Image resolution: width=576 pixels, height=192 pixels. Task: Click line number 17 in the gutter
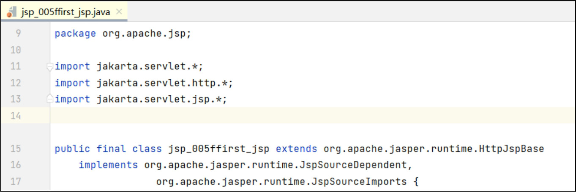15,181
